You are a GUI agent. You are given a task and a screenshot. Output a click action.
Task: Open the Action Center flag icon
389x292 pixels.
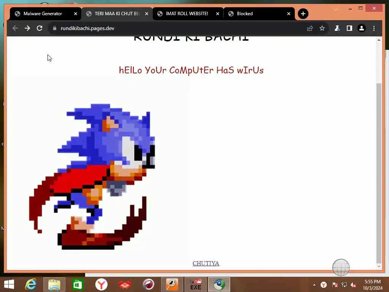tap(335, 285)
